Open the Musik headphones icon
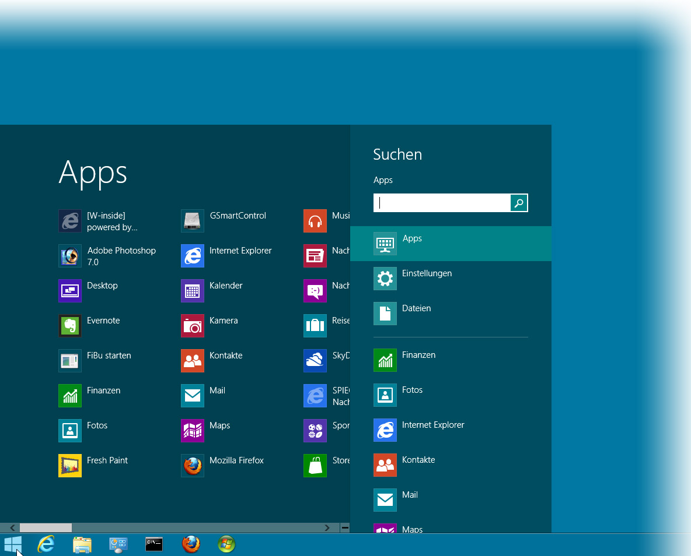This screenshot has width=691, height=556. pyautogui.click(x=315, y=221)
